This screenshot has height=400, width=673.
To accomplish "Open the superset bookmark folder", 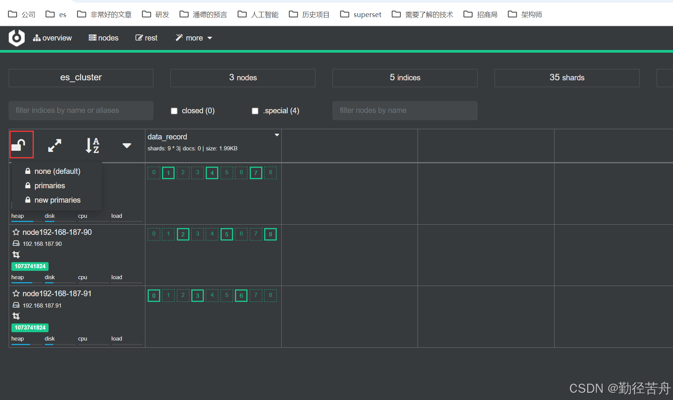I will tap(361, 14).
